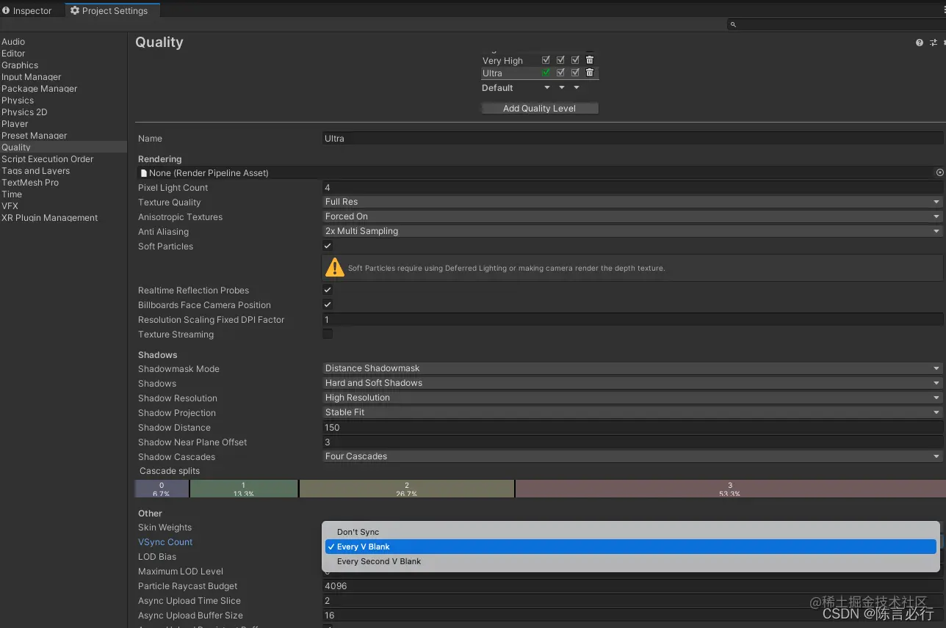Open the Quality settings help icon

pyautogui.click(x=919, y=43)
